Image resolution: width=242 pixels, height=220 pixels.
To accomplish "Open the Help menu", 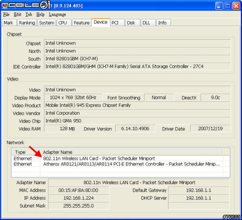I will pos(40,15).
